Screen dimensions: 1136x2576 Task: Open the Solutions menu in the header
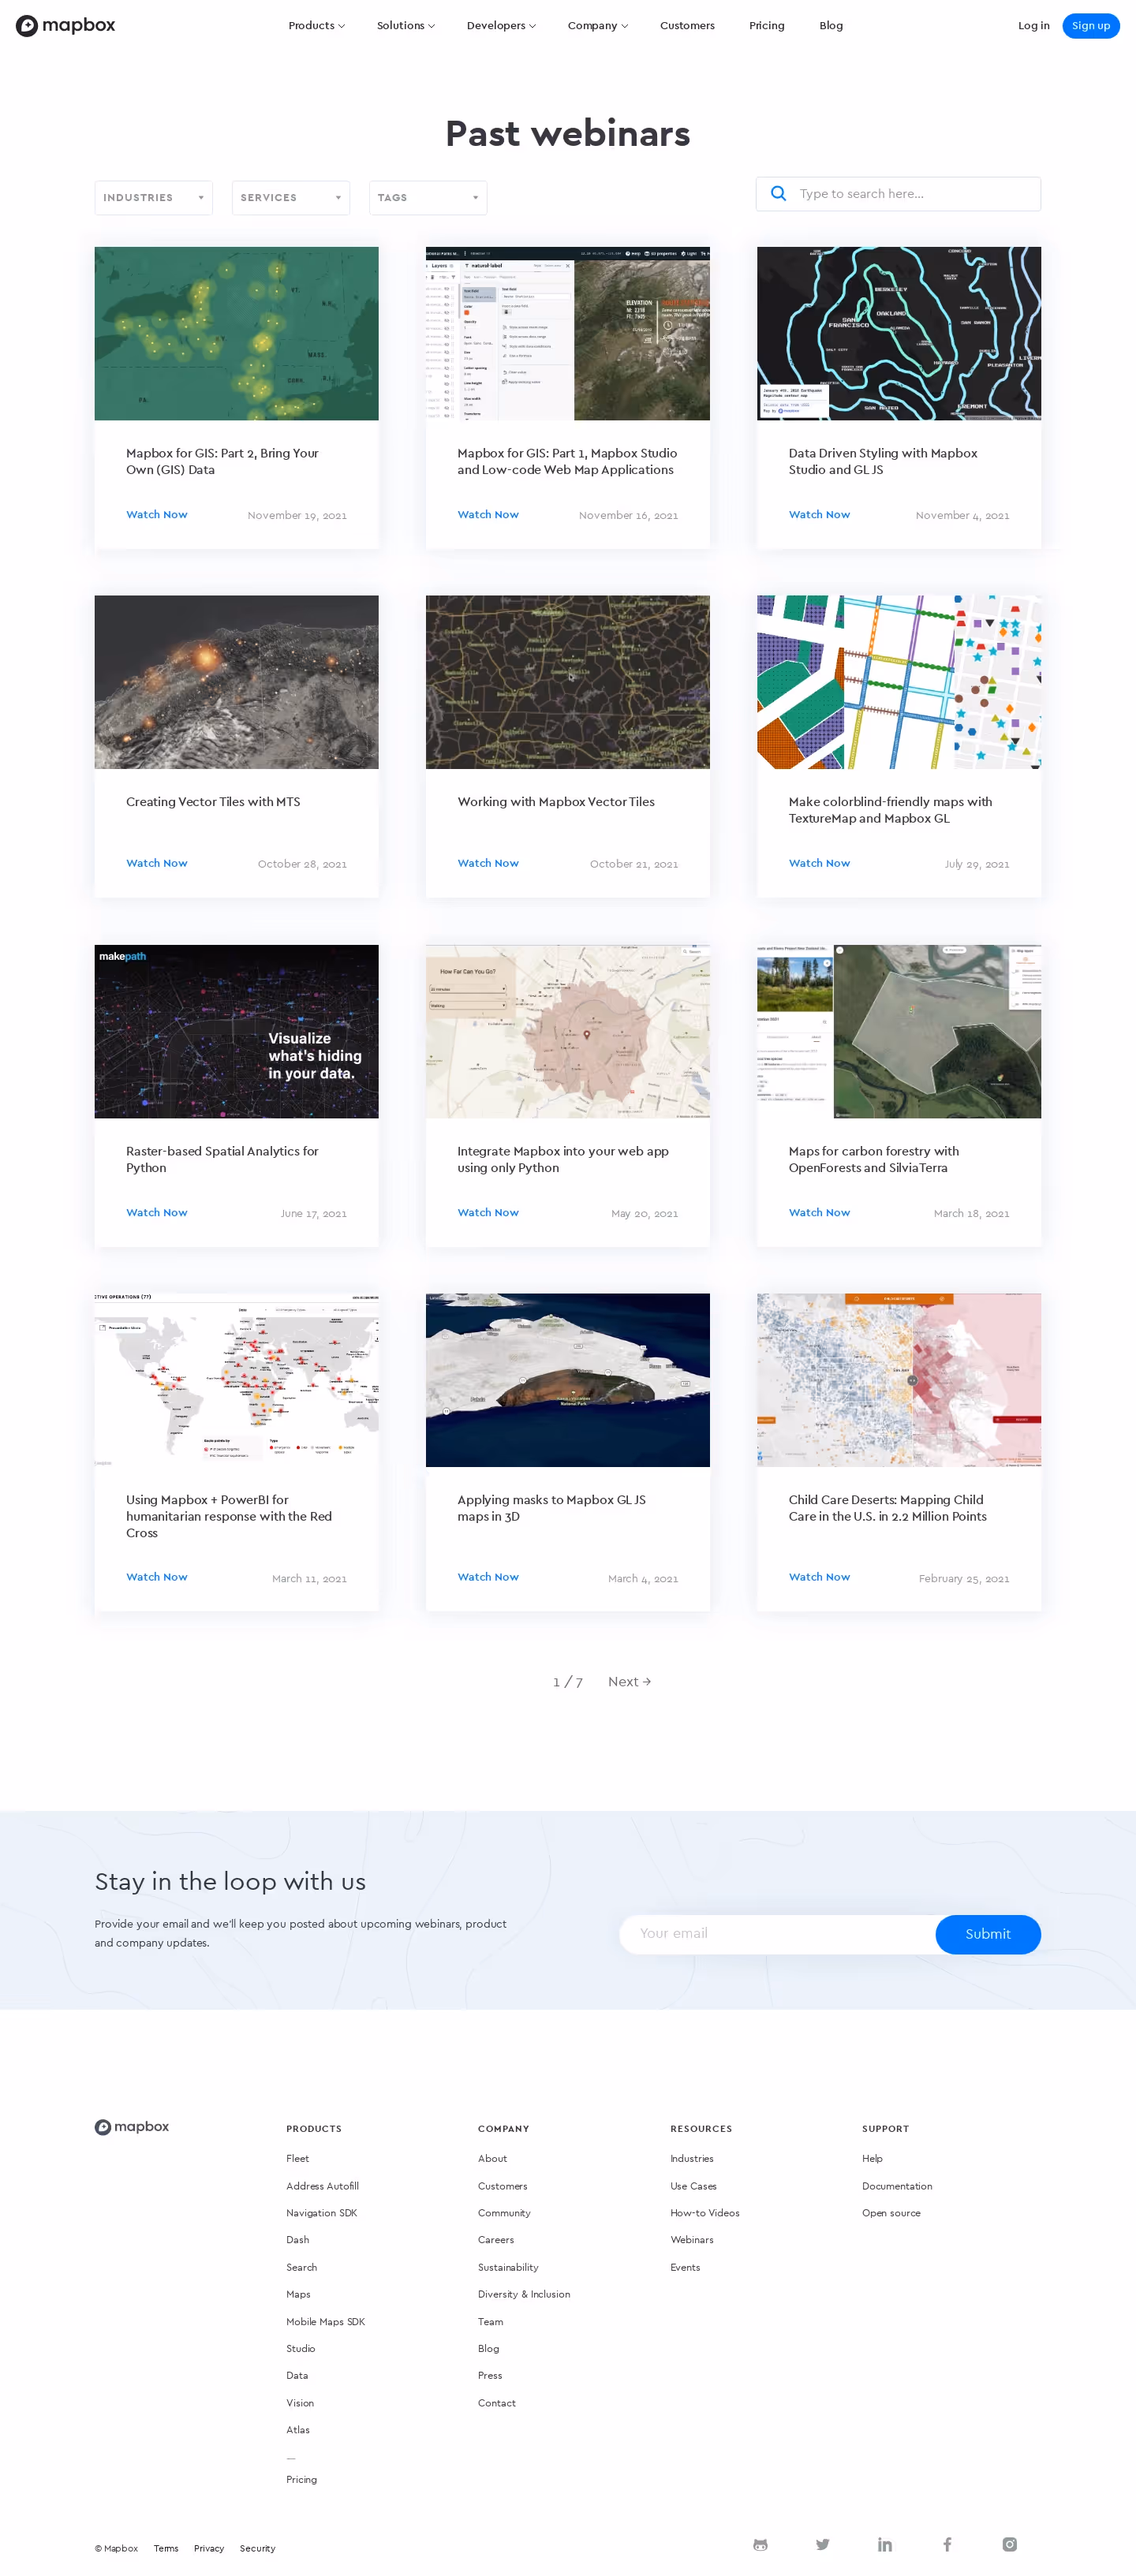pos(405,26)
